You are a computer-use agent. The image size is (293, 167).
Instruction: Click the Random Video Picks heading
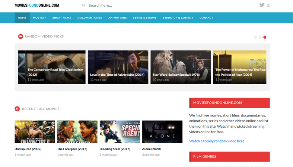click(x=44, y=36)
